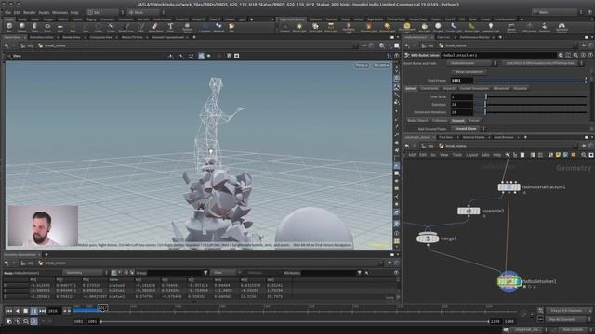Click the pause/play forward button
This screenshot has height=334, width=595.
click(x=33, y=311)
